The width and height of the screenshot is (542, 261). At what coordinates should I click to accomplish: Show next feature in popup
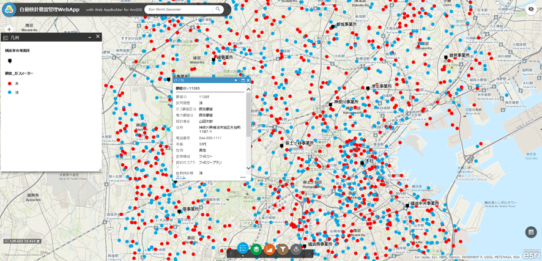[x=236, y=80]
